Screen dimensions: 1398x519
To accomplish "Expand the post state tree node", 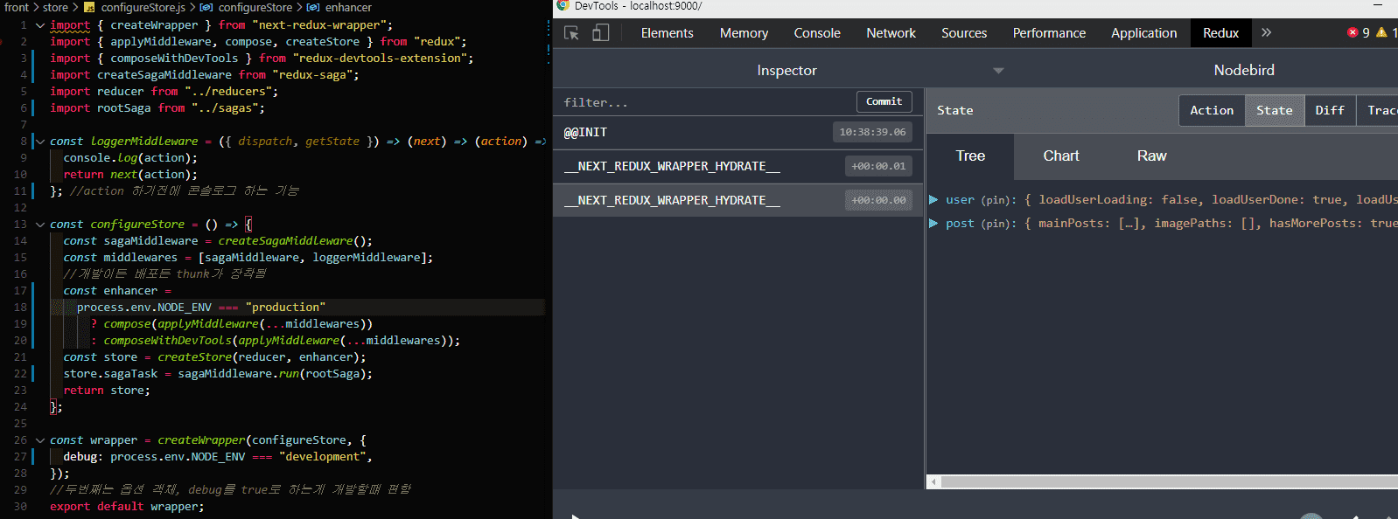I will click(933, 224).
